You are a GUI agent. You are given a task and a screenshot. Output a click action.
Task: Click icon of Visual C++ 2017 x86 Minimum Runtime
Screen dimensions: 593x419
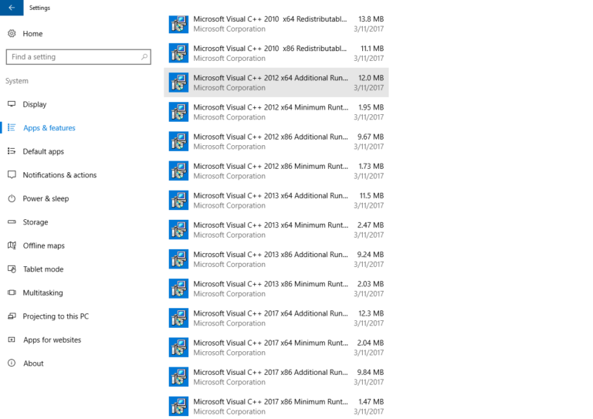pyautogui.click(x=178, y=407)
